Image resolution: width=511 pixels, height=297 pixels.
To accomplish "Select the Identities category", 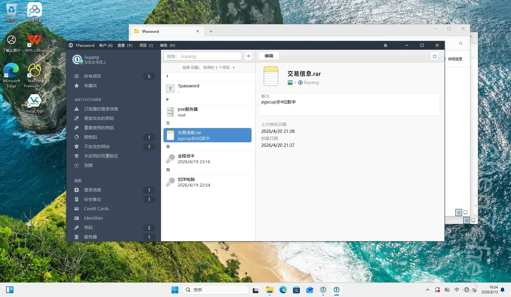I will click(114, 218).
